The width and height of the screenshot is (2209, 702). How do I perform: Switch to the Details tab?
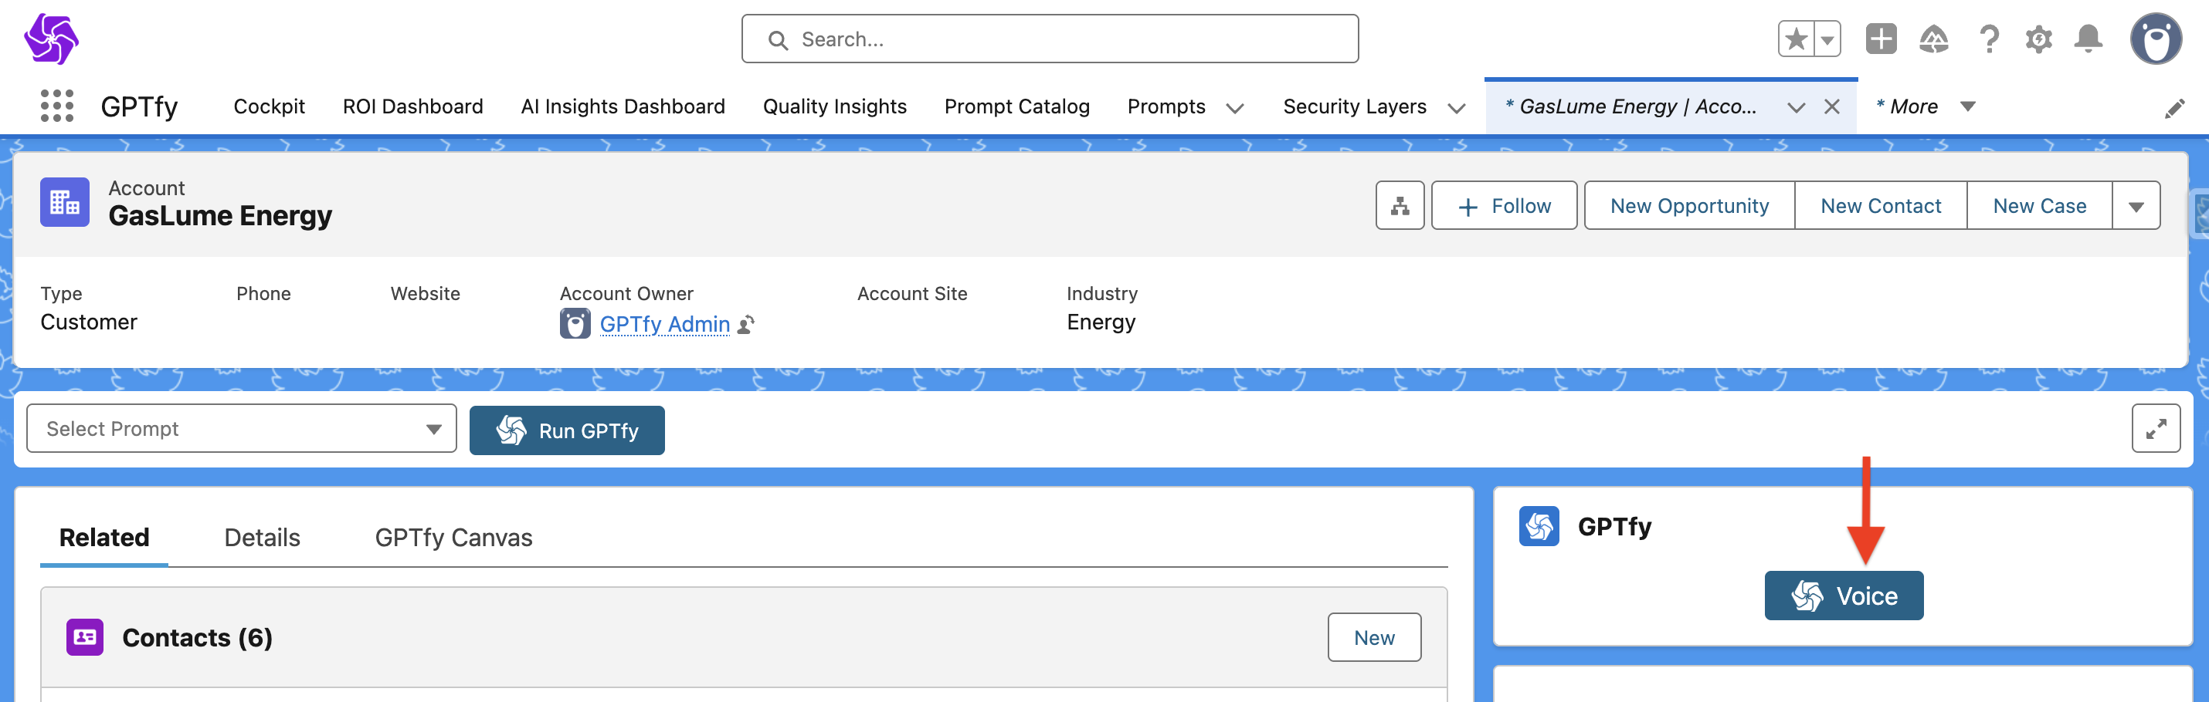pos(262,538)
